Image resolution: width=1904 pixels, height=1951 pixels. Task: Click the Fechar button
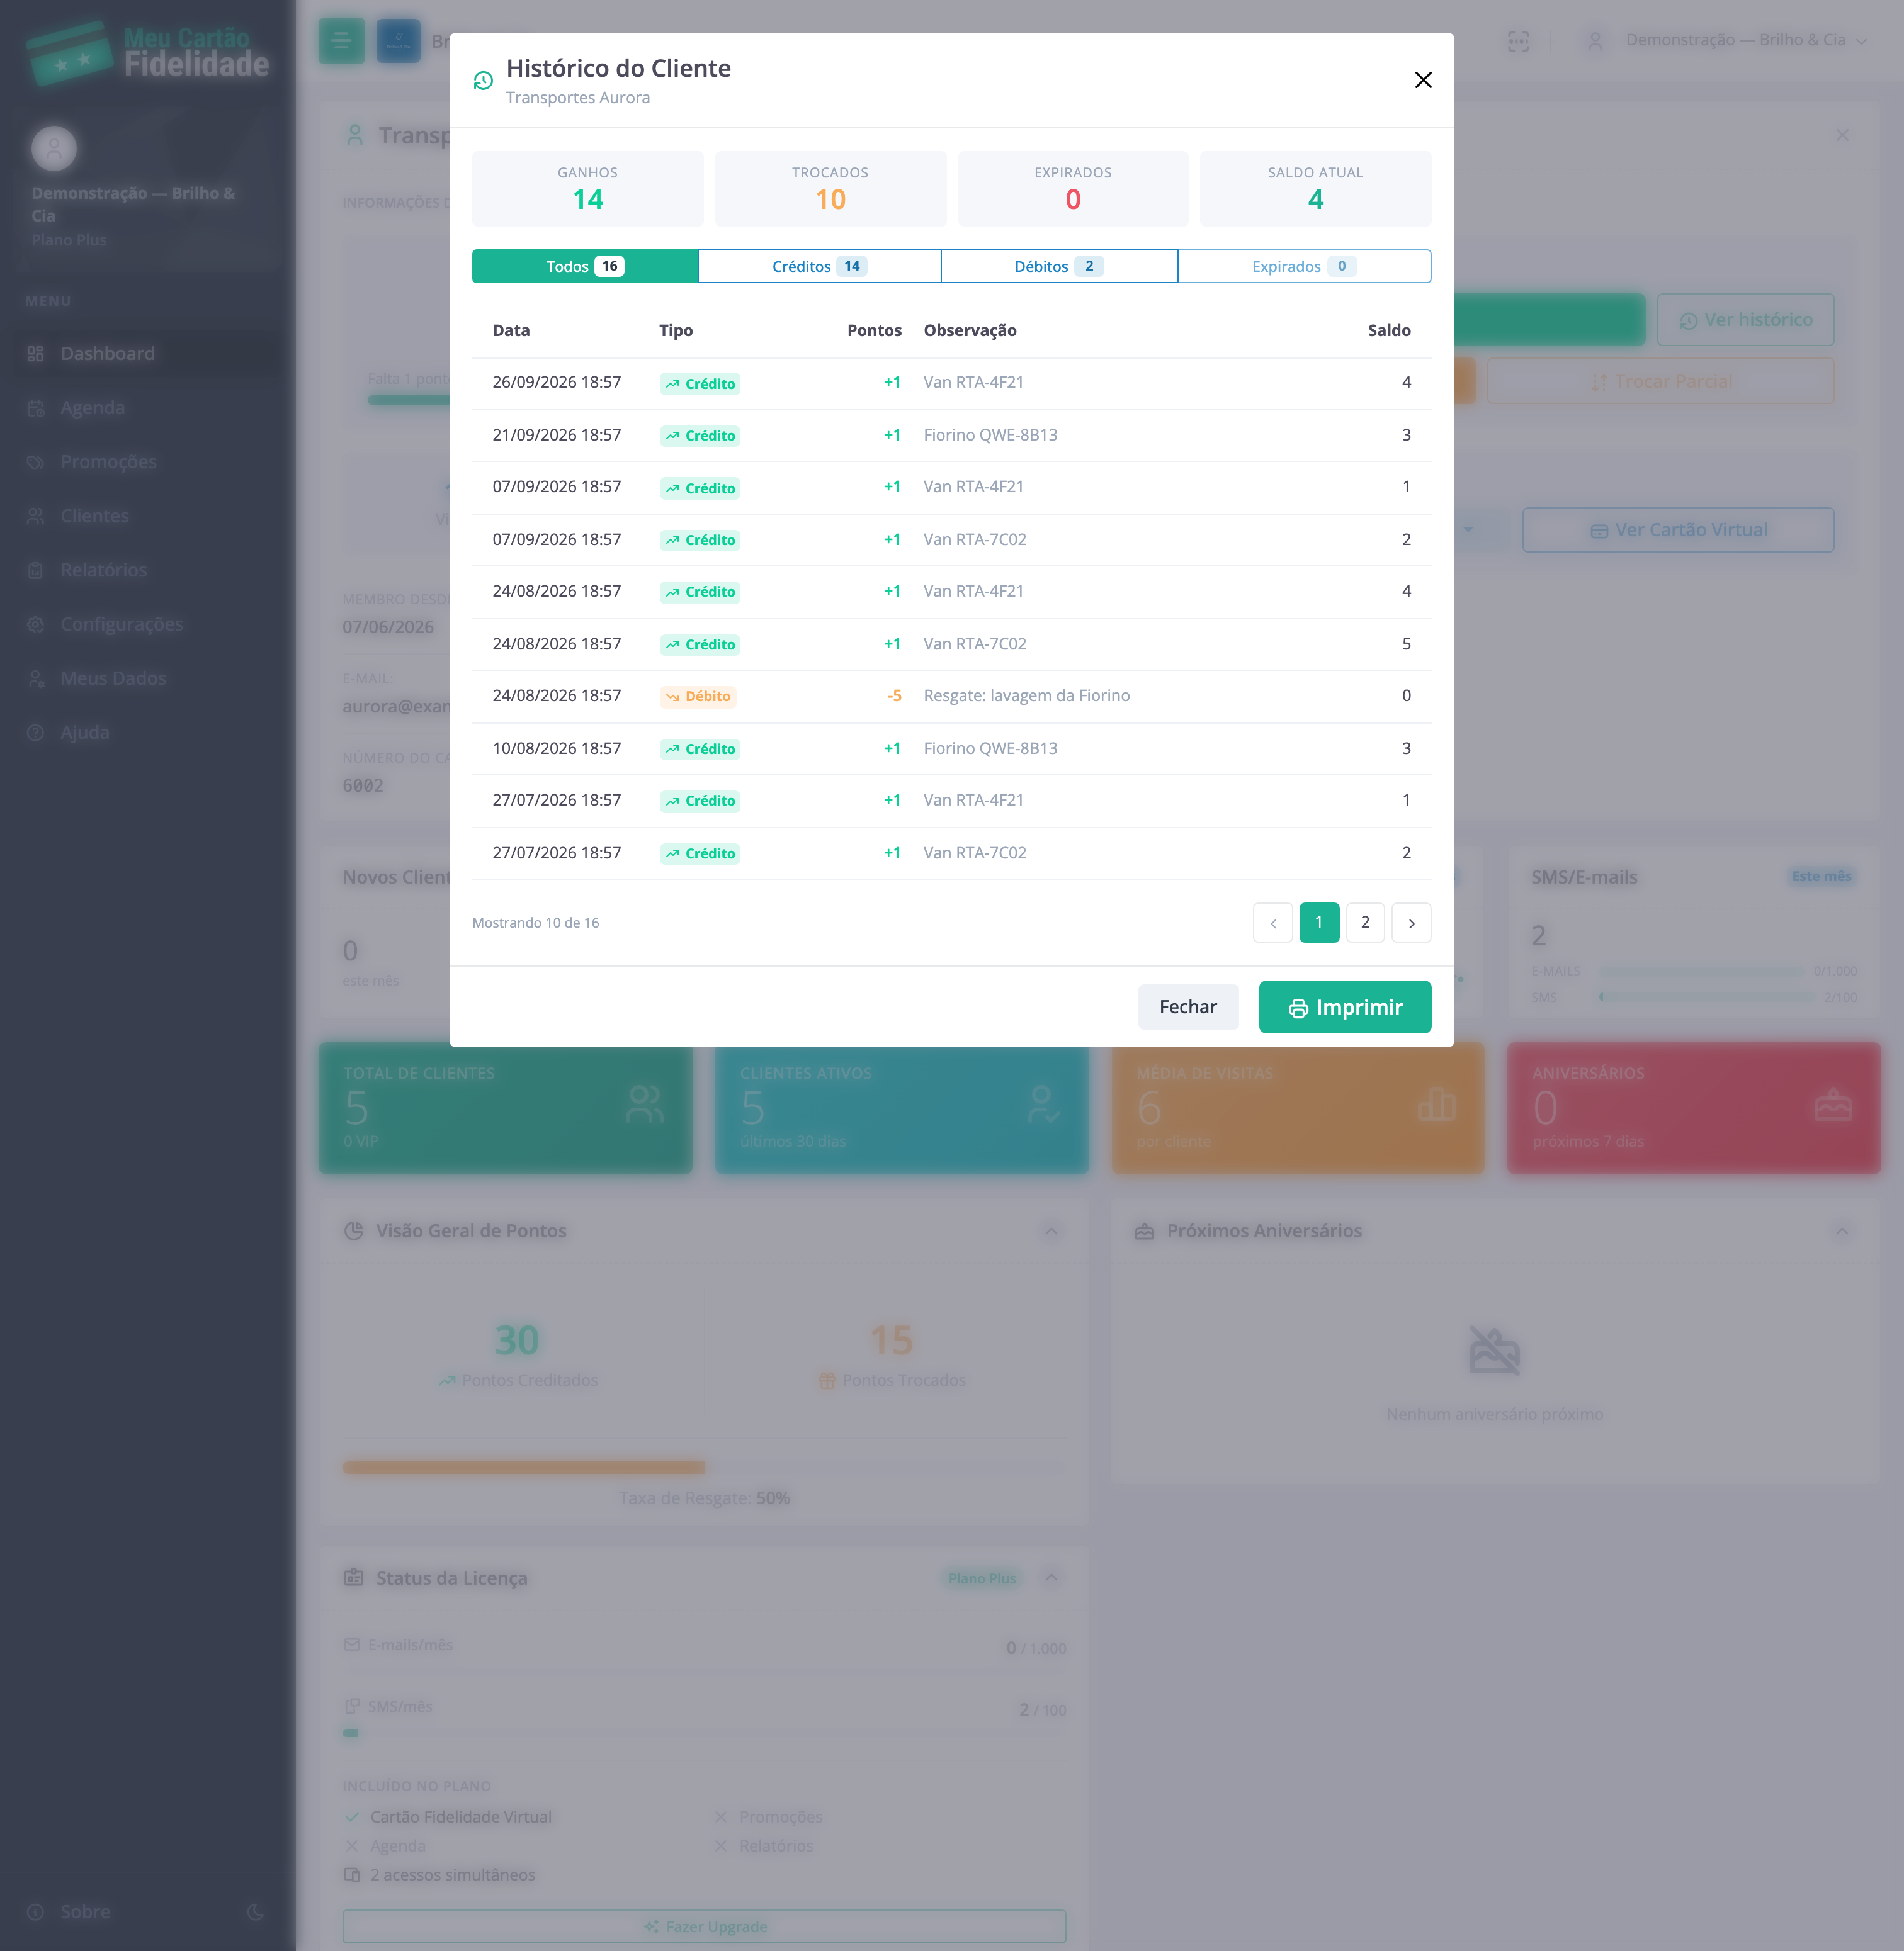click(1188, 1006)
